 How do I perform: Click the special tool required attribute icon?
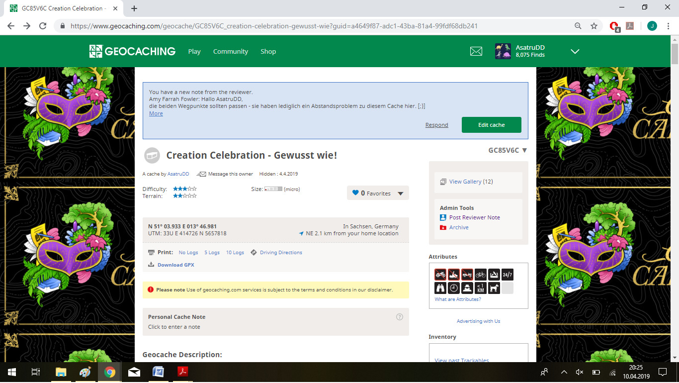tap(494, 275)
